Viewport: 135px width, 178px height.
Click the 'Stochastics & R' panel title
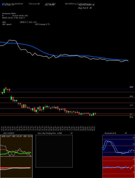[x=110, y=133]
